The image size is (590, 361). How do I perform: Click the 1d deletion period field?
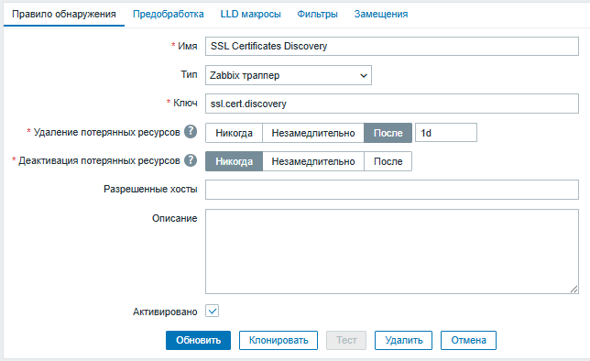tap(446, 133)
